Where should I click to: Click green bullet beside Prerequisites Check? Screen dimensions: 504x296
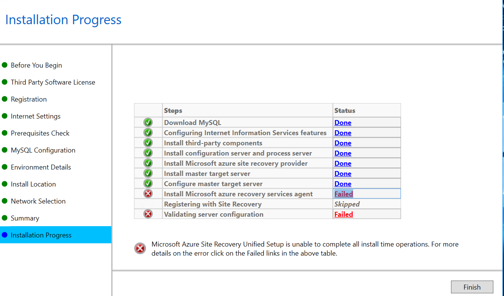click(5, 133)
